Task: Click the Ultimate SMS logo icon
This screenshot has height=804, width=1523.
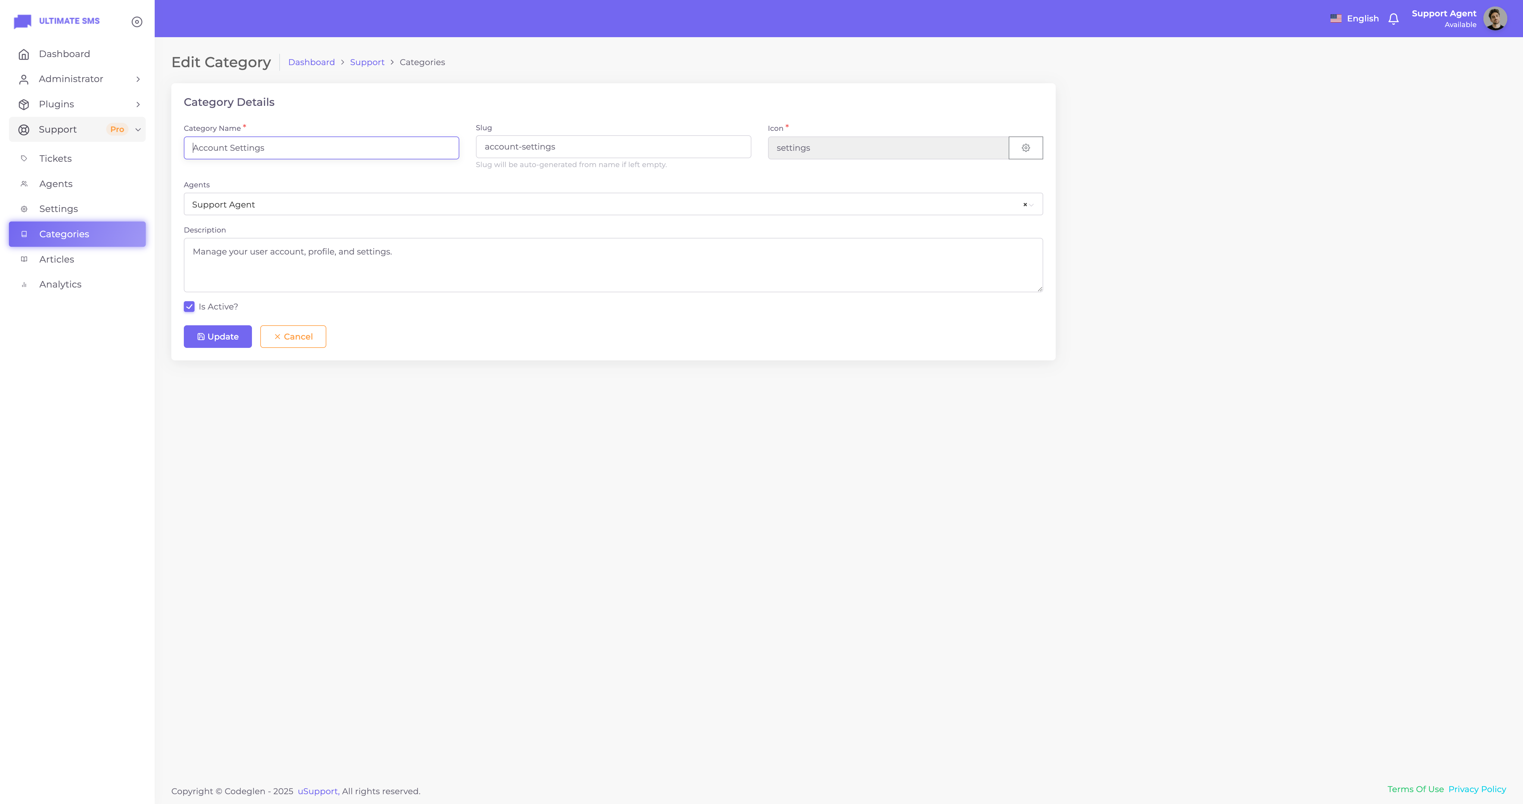Action: [23, 21]
